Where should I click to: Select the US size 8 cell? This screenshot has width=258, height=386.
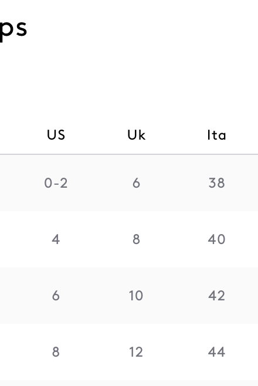pos(56,352)
